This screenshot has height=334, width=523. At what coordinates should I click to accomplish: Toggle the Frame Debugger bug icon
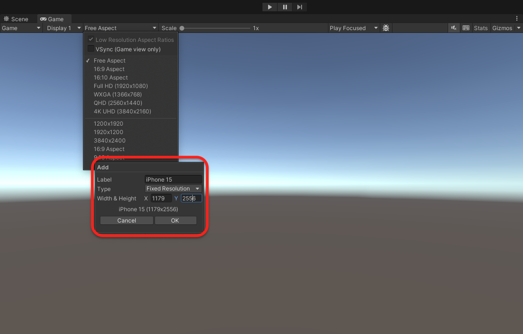tap(386, 28)
